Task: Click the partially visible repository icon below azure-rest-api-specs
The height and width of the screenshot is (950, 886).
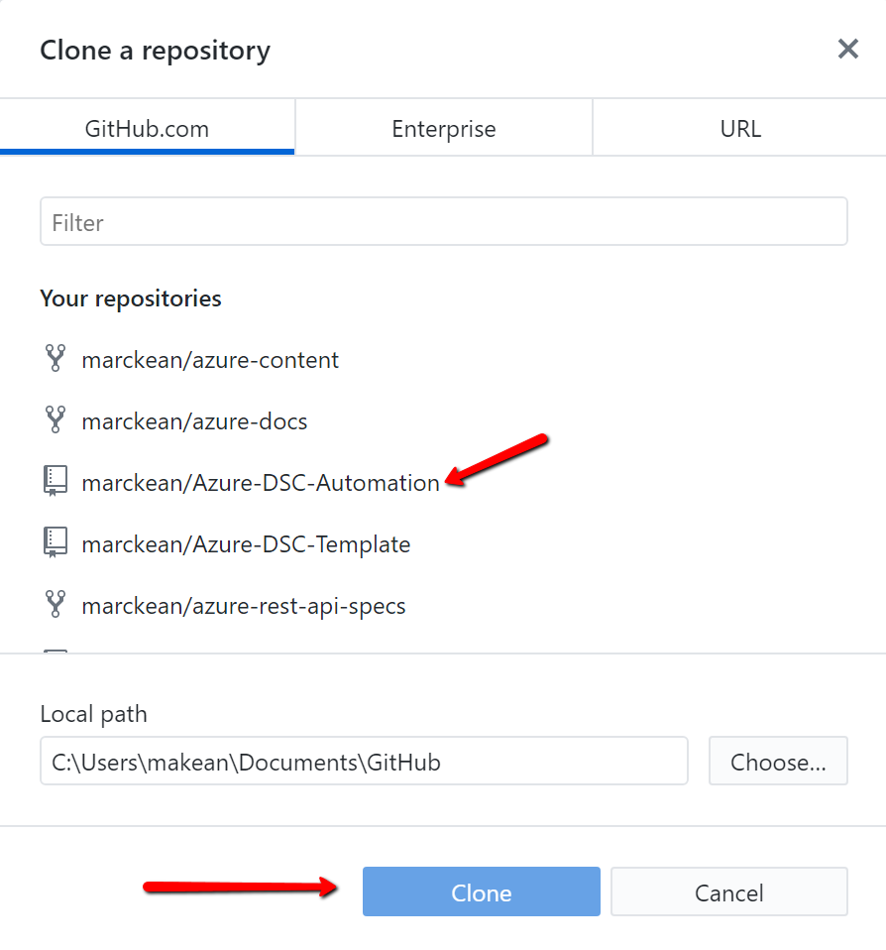Action: point(55,653)
